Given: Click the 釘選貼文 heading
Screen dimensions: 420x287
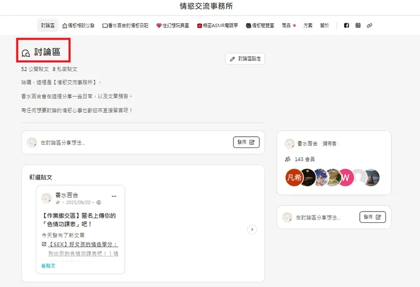Looking at the screenshot, I should (x=41, y=177).
